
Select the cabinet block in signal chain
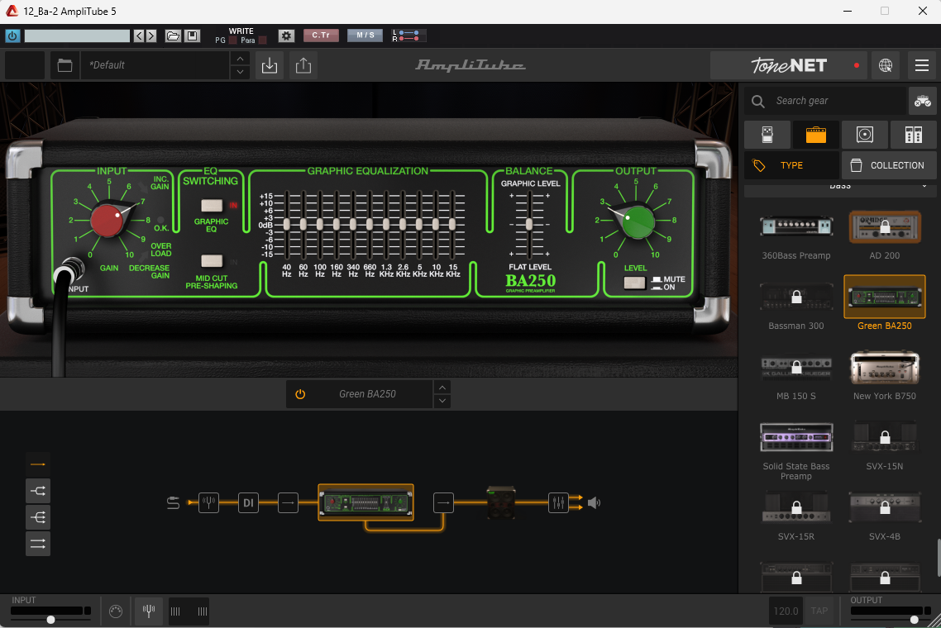coord(500,502)
